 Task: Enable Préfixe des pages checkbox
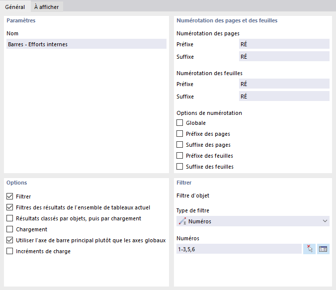point(180,134)
